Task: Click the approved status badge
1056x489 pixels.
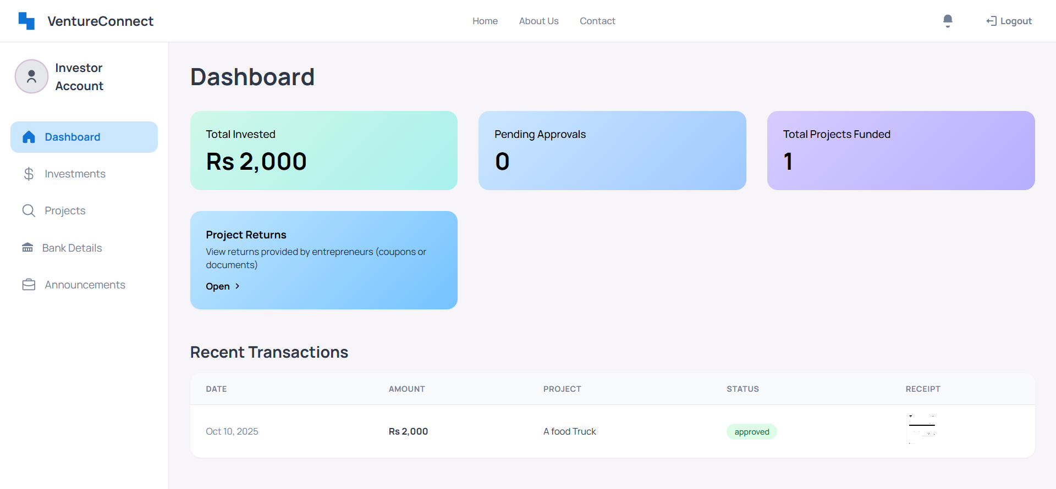Action: pyautogui.click(x=752, y=432)
